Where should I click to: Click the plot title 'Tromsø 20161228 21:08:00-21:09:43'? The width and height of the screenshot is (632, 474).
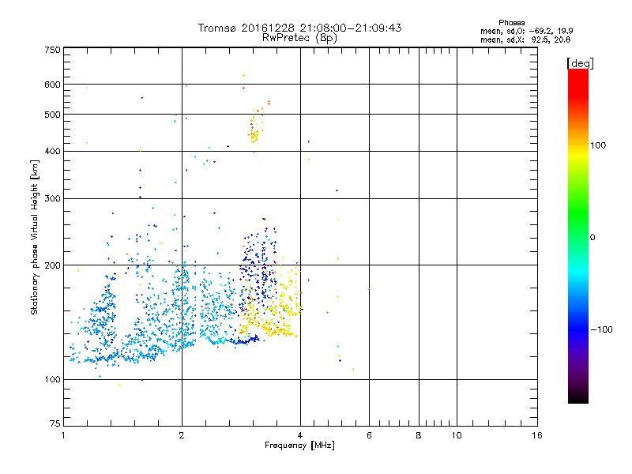click(x=299, y=28)
